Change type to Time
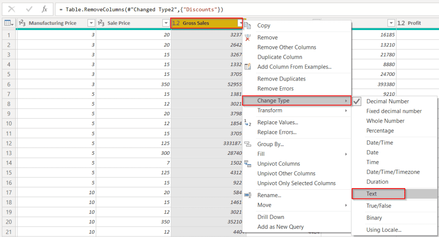 [373, 162]
